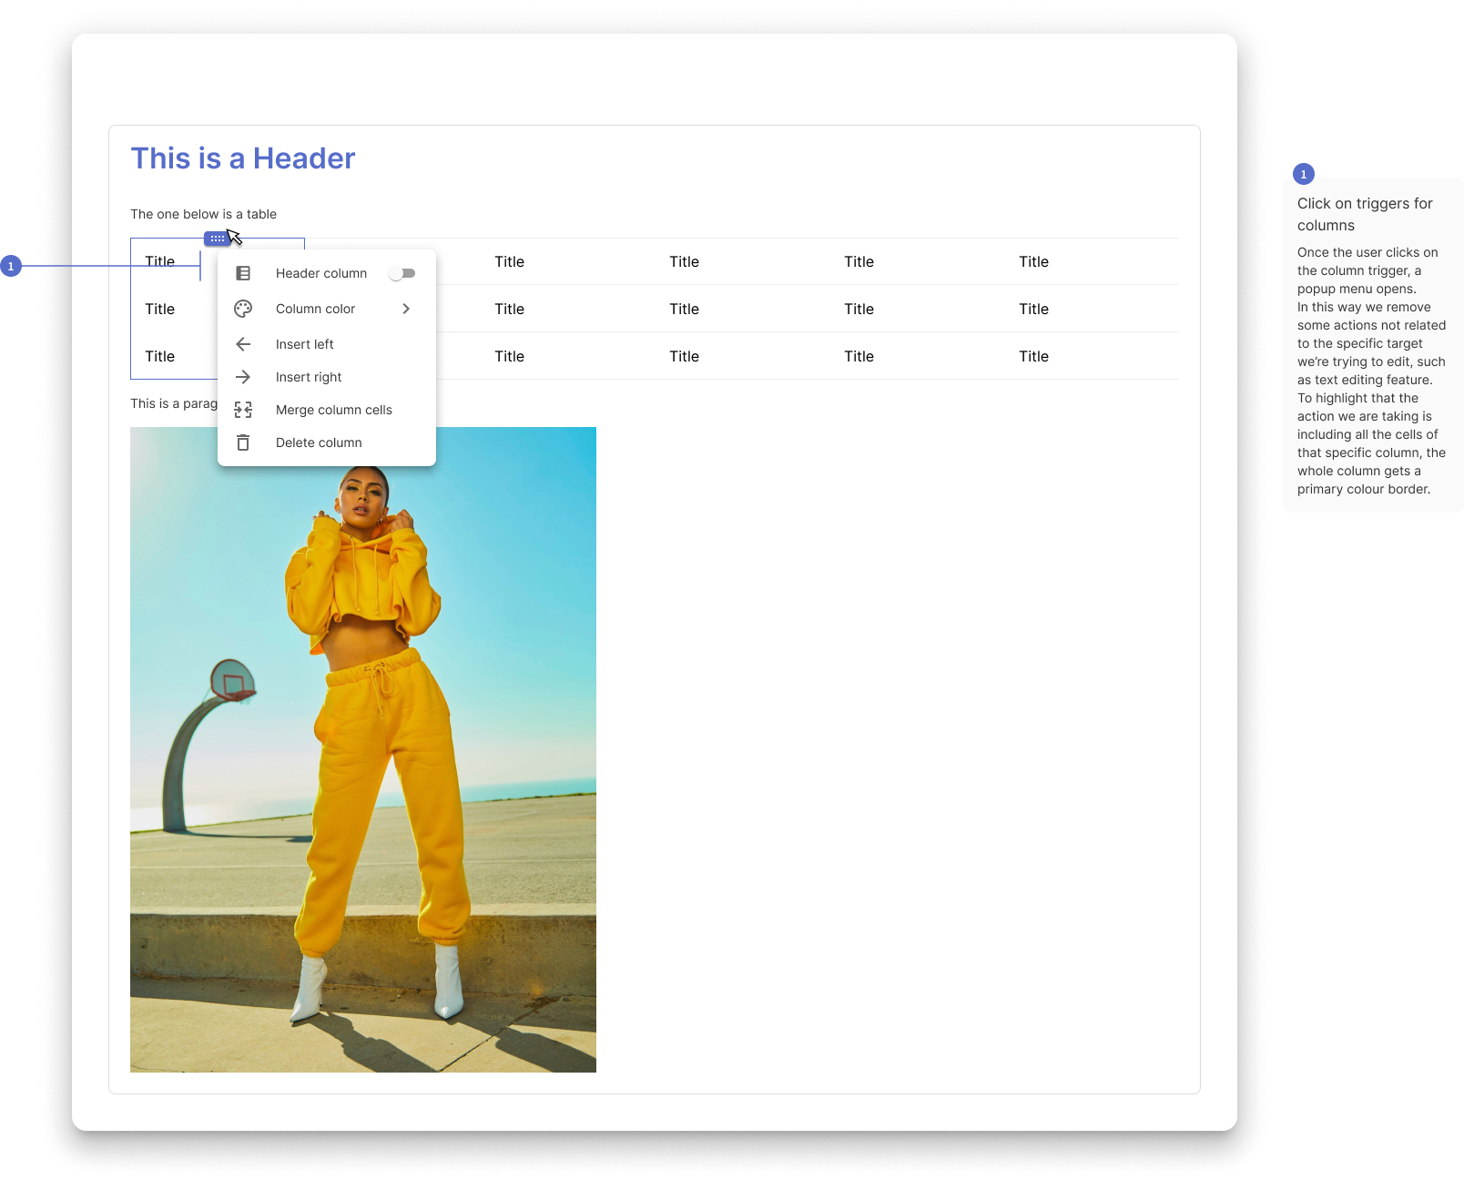Choose Delete column from the popup menu
Screen dimensions: 1464x1180
[327, 442]
